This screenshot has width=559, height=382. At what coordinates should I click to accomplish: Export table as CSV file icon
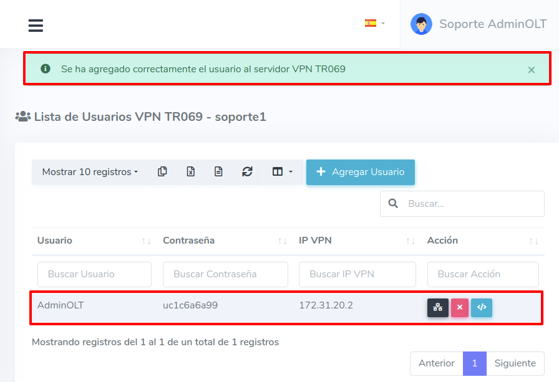coord(218,172)
